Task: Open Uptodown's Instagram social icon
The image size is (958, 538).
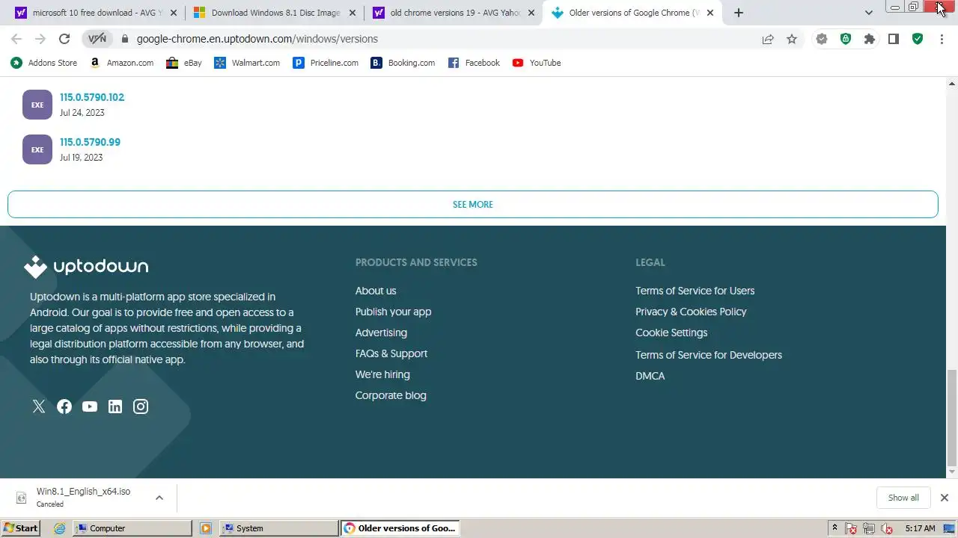Action: click(x=141, y=406)
